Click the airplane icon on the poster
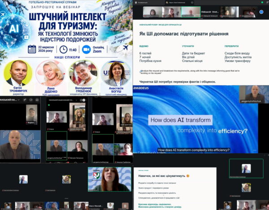The image size is (269, 210). click(x=126, y=48)
